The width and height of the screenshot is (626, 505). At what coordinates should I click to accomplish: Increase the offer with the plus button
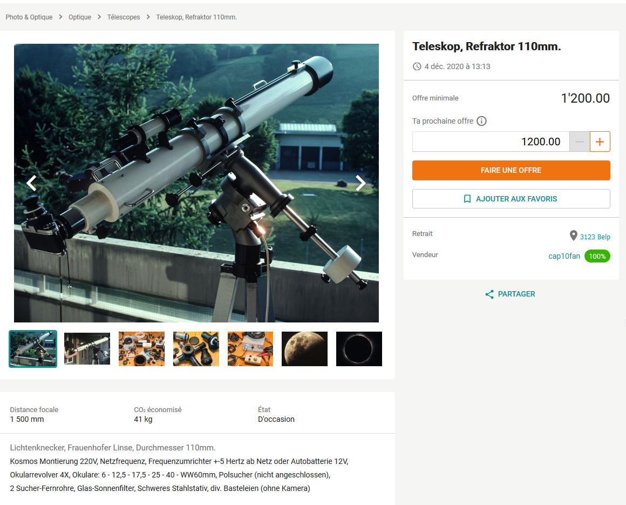tap(600, 142)
